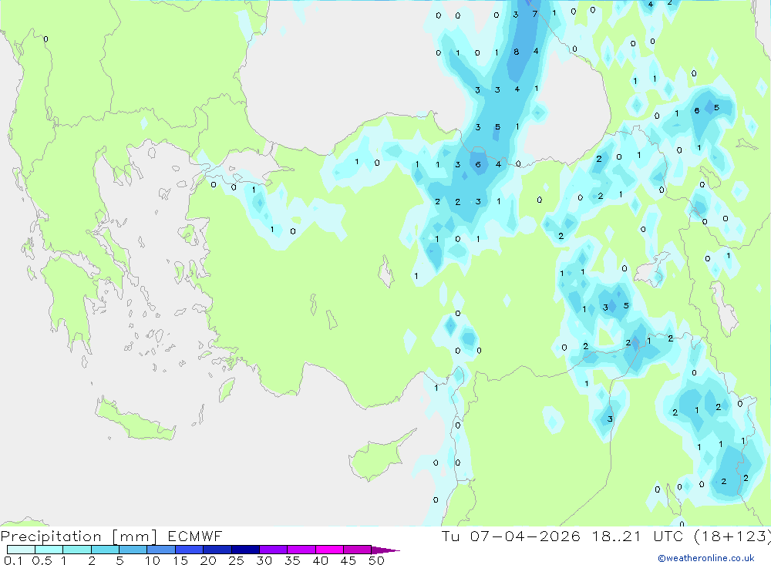Click the legend label '45'
The height and width of the screenshot is (565, 771).
coord(348,560)
